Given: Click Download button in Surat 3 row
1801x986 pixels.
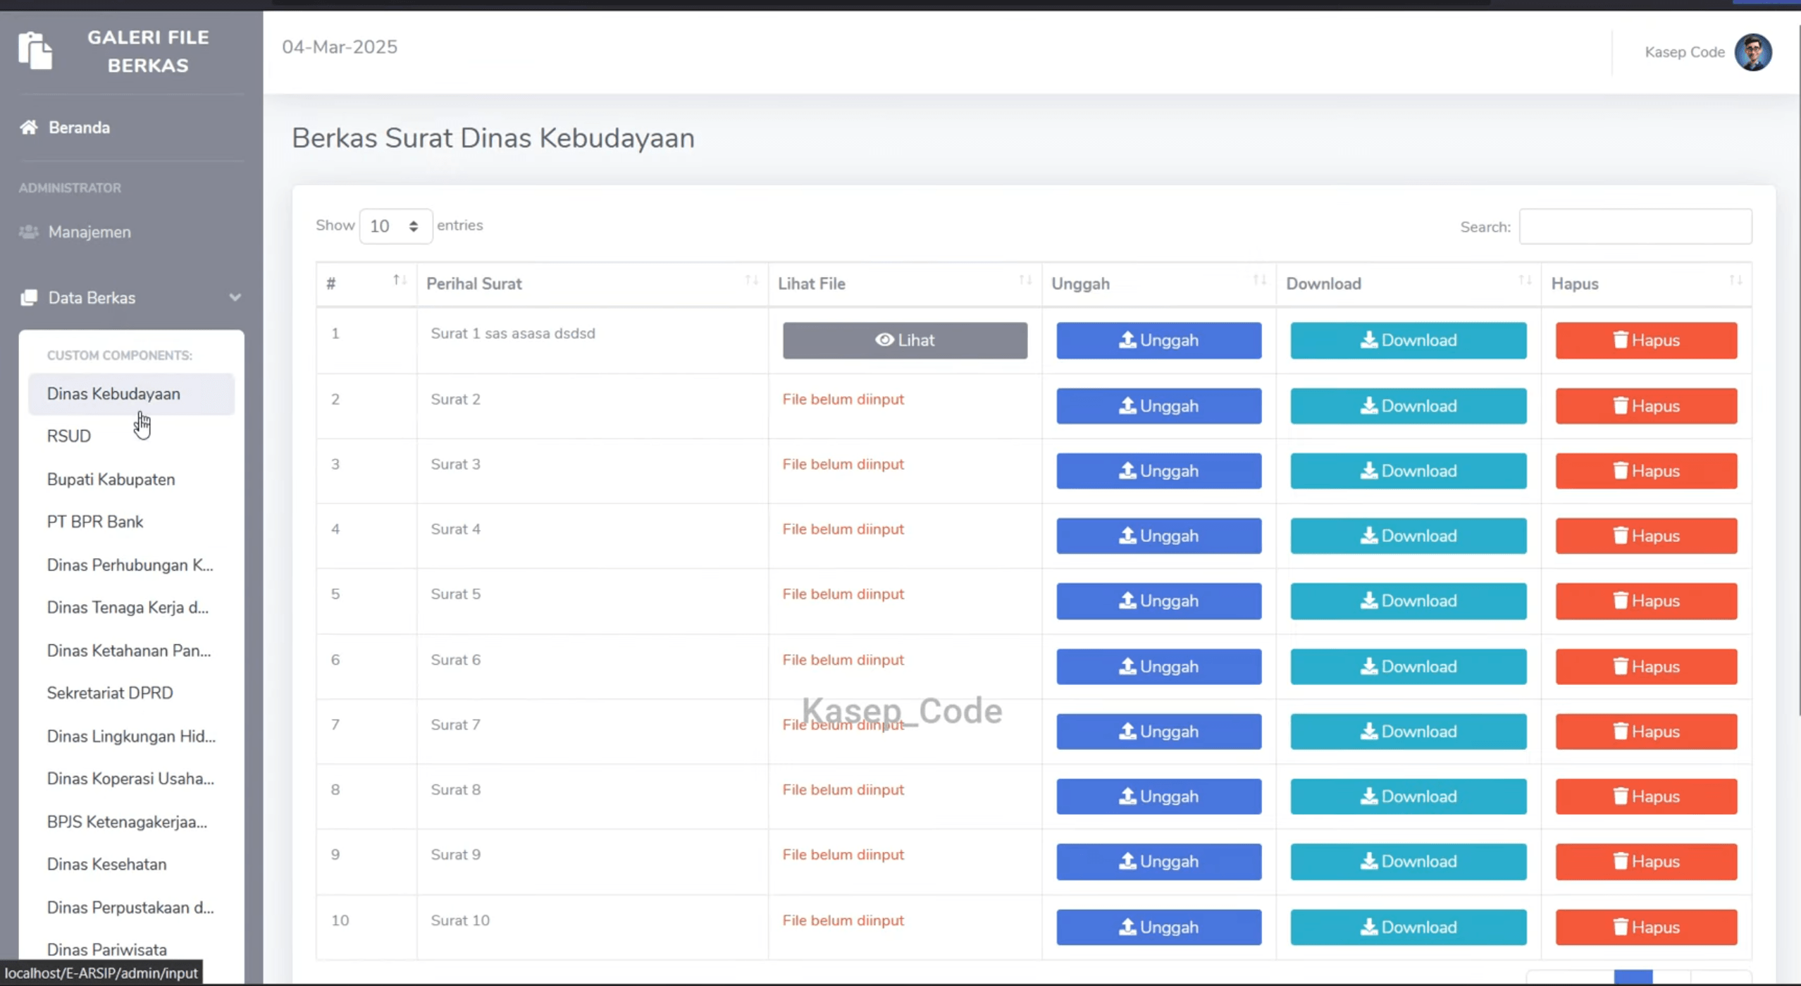Looking at the screenshot, I should tap(1408, 471).
